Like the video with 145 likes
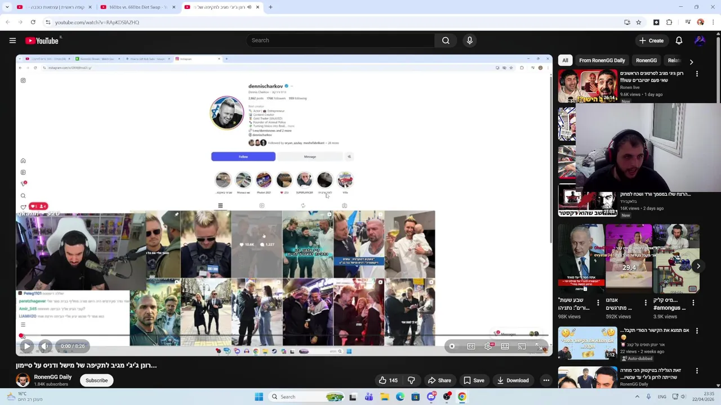This screenshot has width=721, height=405. click(x=388, y=380)
